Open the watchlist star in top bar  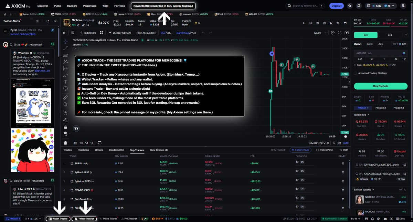(350, 6)
